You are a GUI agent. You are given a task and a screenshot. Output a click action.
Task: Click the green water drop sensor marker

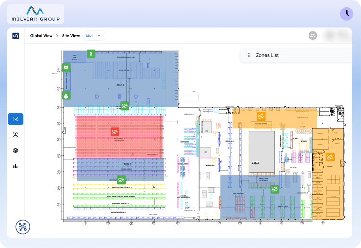(x=66, y=95)
